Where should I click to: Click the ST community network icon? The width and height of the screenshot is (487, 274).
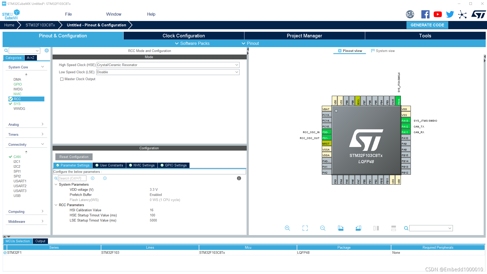pos(462,14)
